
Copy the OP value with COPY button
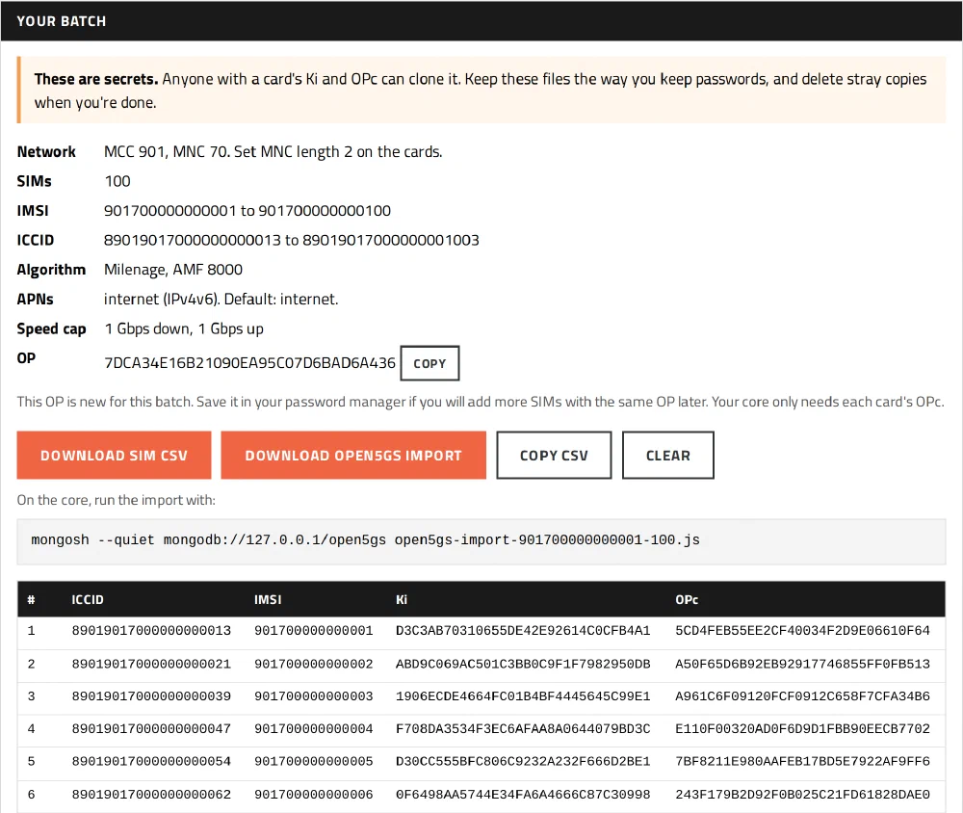429,363
